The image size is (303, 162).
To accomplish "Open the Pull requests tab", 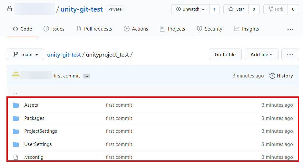I will [94, 29].
